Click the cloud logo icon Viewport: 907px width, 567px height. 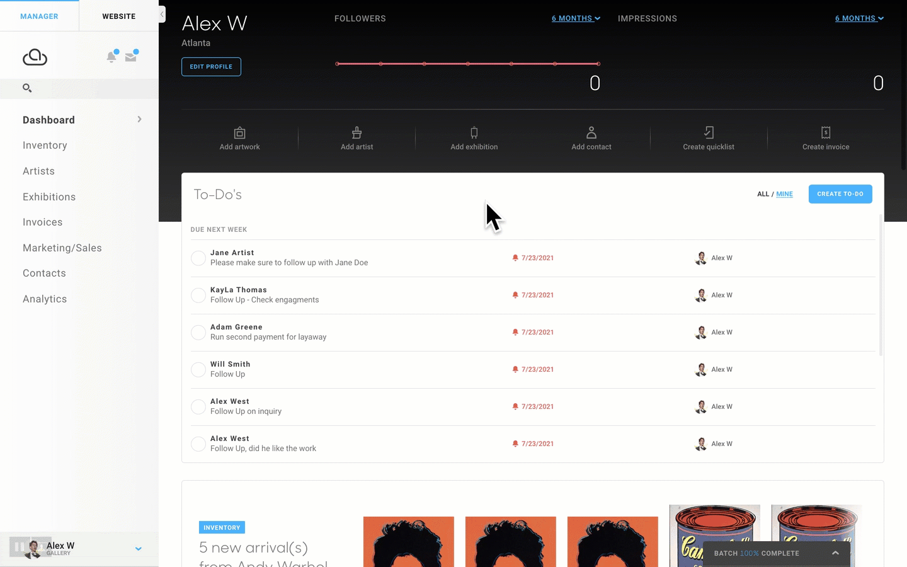pos(35,57)
